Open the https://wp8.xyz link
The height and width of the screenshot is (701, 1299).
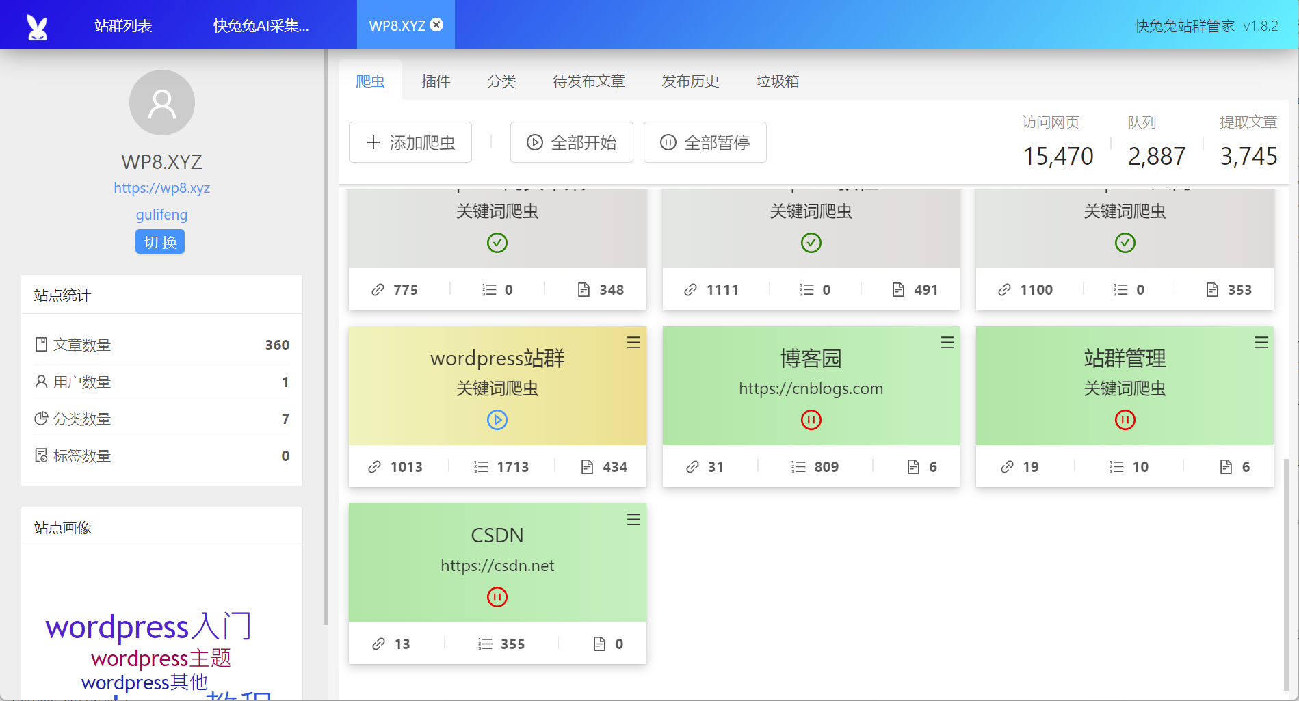161,188
